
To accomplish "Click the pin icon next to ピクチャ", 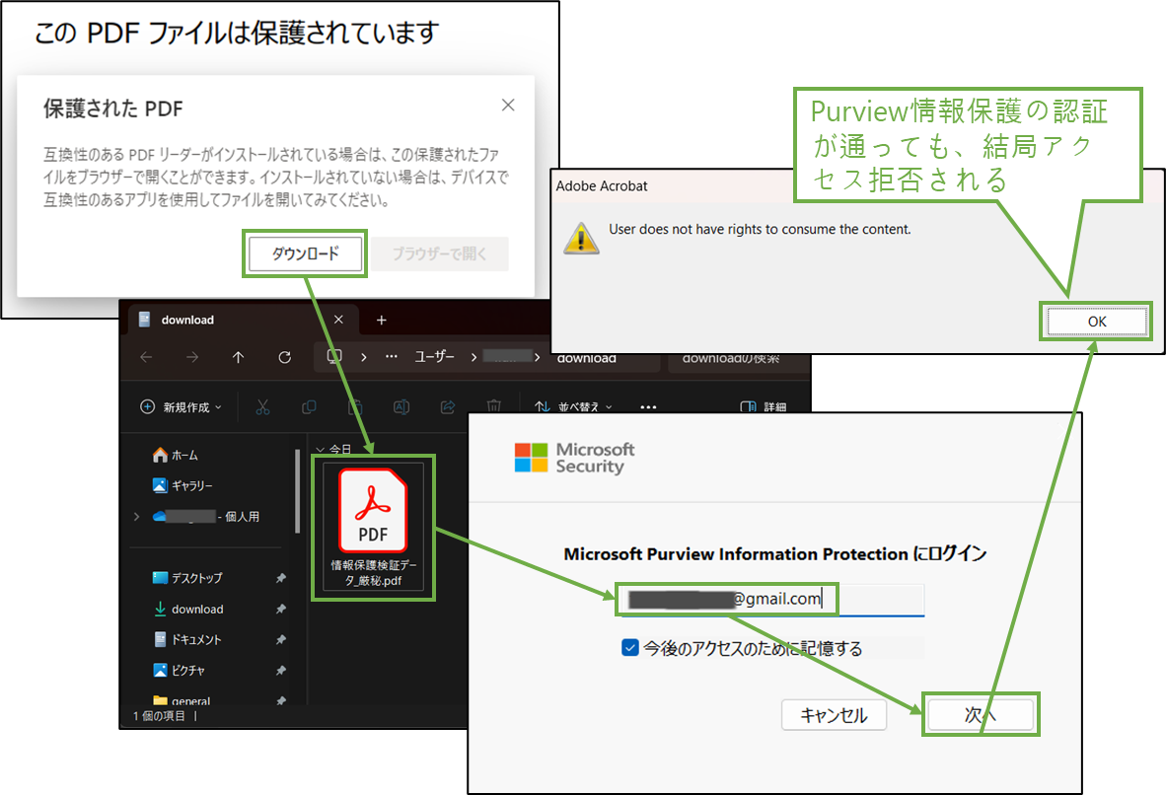I will pos(280,670).
